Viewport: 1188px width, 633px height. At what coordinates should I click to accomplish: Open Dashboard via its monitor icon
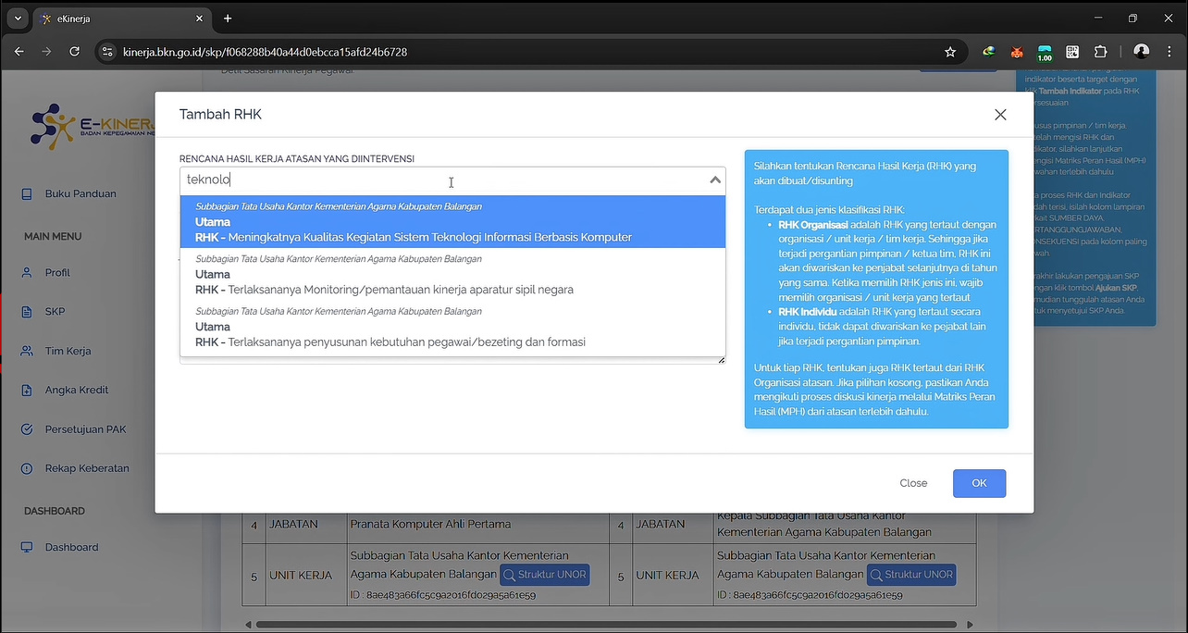point(27,548)
